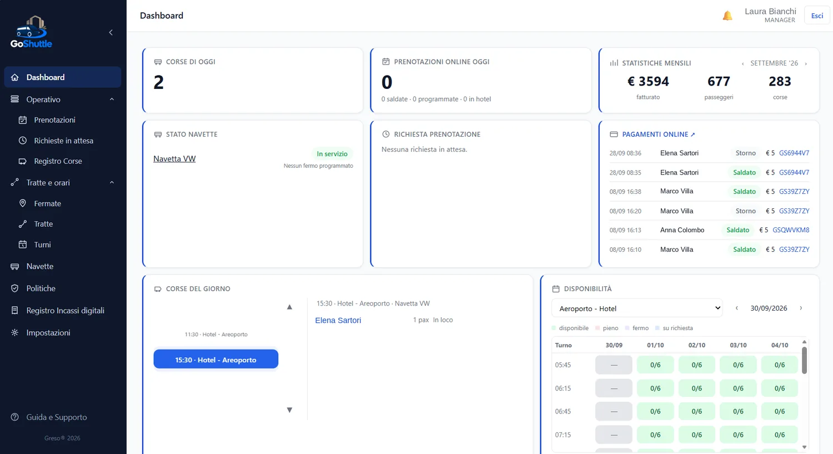
Task: Click the Esci logout button
Action: [x=817, y=16]
